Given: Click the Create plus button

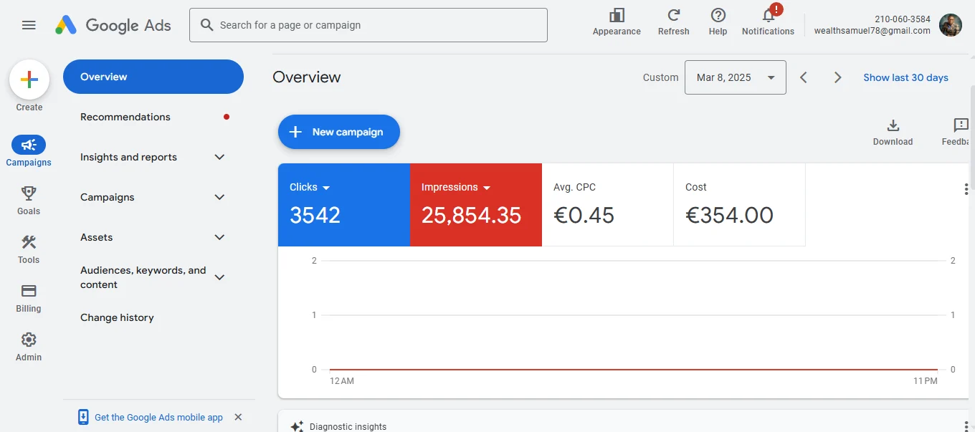Looking at the screenshot, I should point(29,80).
